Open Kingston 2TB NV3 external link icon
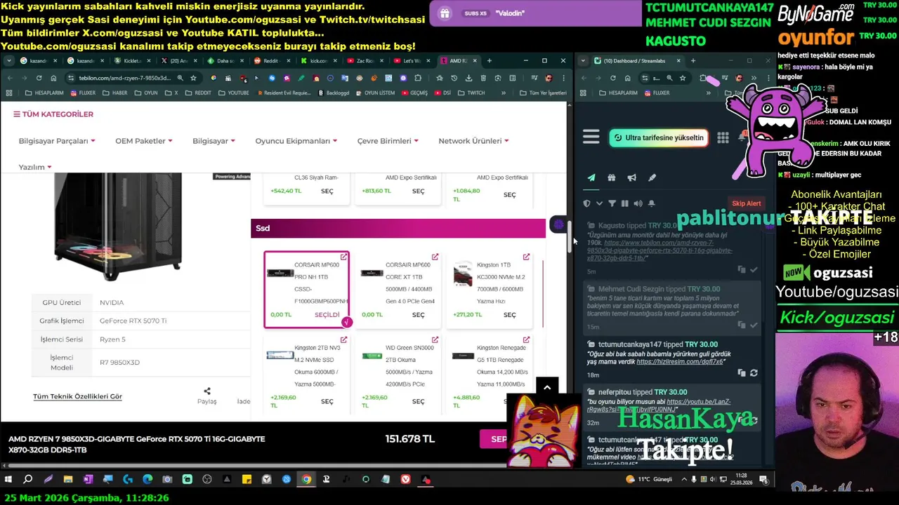 pos(343,340)
